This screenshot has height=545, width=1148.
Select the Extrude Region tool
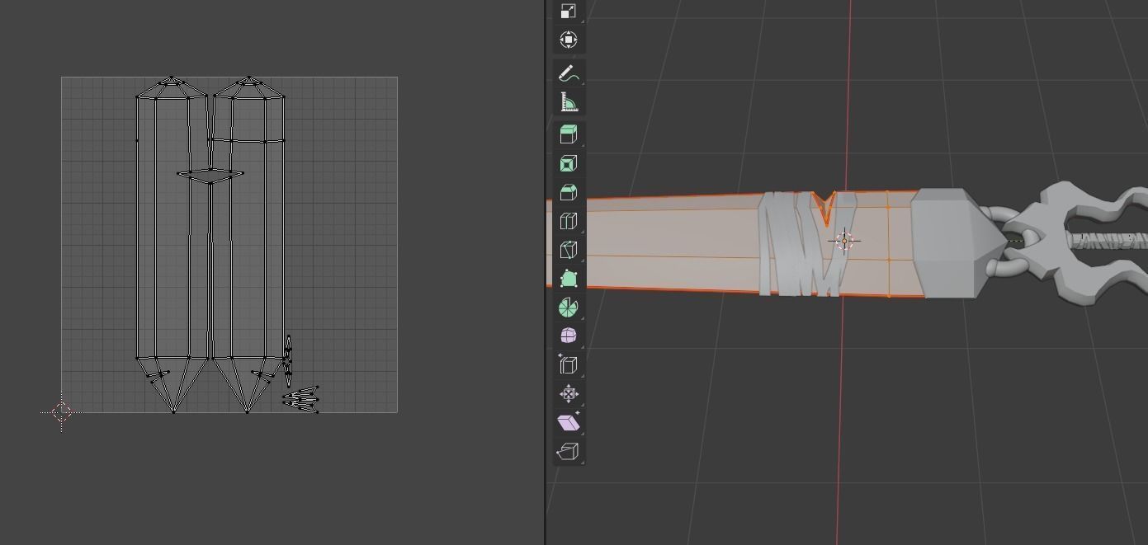[x=568, y=134]
